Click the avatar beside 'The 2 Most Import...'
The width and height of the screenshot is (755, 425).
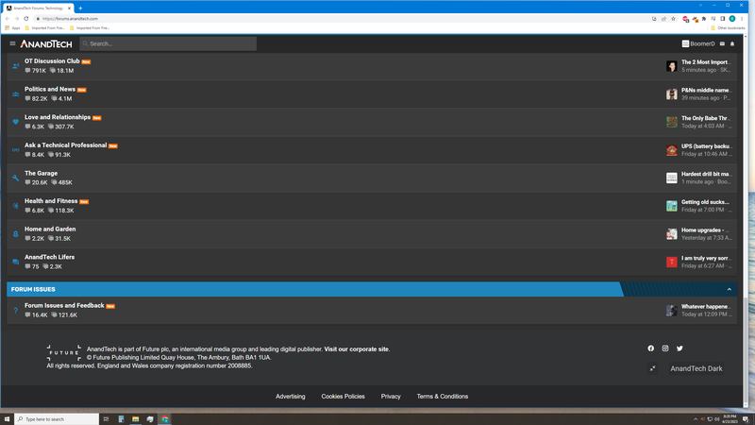pos(672,66)
